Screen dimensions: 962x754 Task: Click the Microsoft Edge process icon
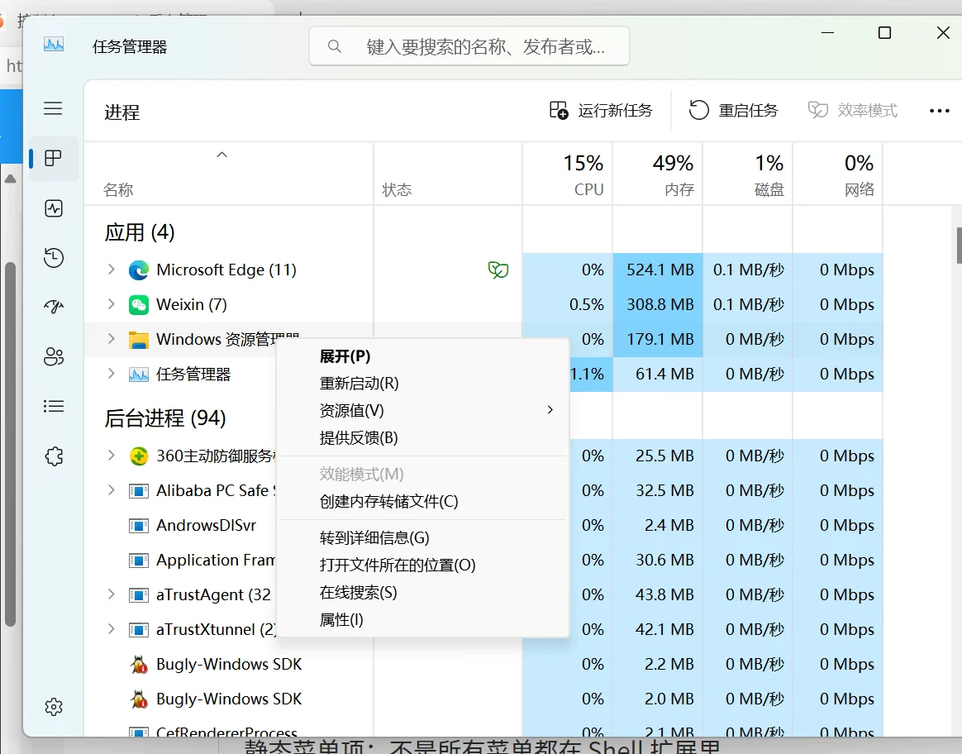[139, 270]
